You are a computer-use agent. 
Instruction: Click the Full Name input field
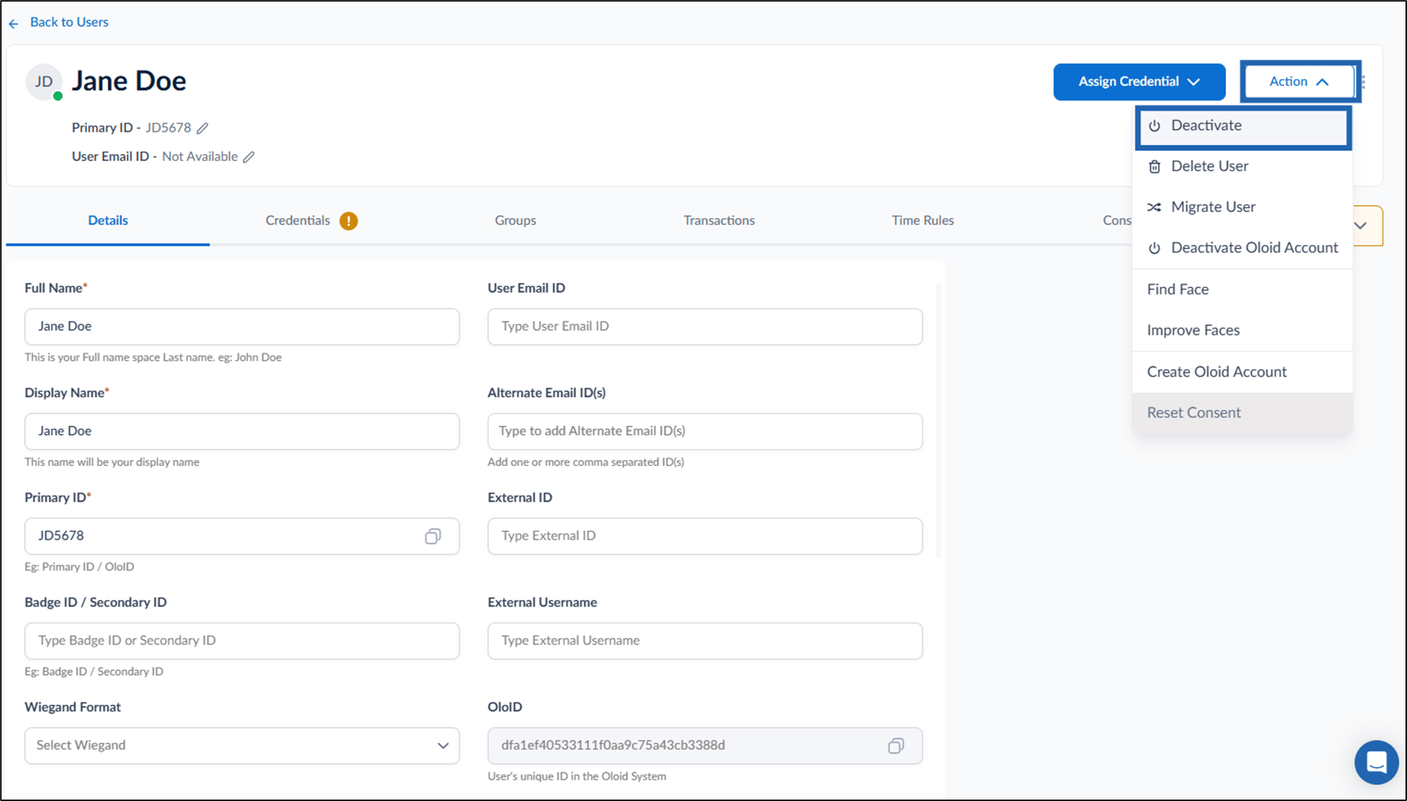(242, 327)
